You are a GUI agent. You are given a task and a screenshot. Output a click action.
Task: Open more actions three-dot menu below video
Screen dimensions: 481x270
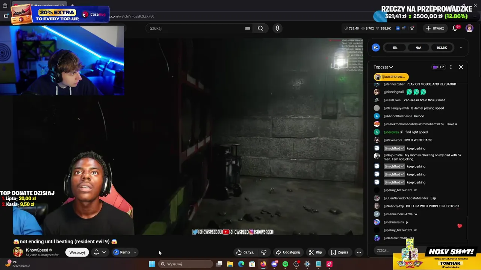coord(359,252)
